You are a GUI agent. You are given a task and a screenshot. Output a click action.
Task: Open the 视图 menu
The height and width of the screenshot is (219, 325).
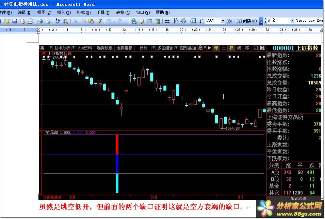coord(44,13)
